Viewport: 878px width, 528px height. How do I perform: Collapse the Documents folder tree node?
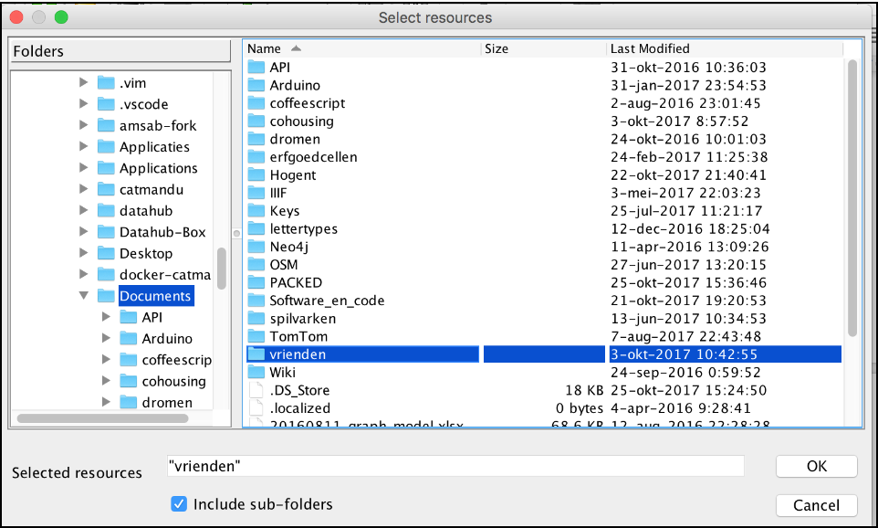tap(84, 296)
